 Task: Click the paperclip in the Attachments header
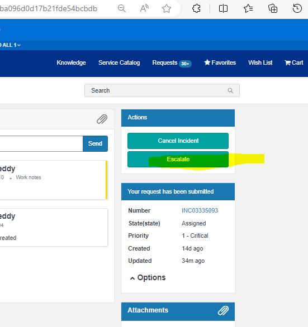tap(223, 310)
